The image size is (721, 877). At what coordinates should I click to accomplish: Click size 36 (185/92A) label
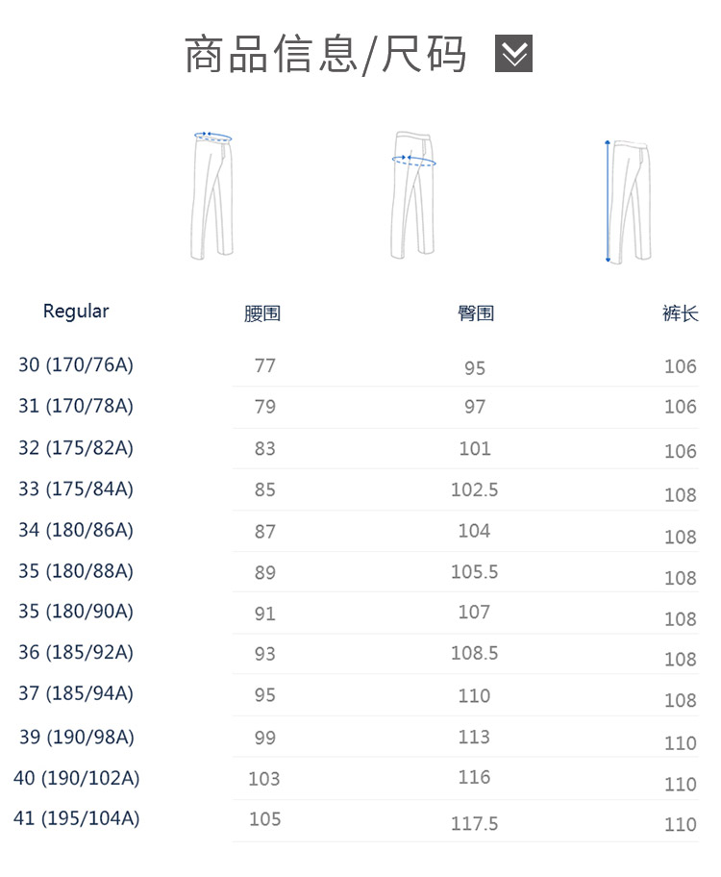pyautogui.click(x=76, y=653)
